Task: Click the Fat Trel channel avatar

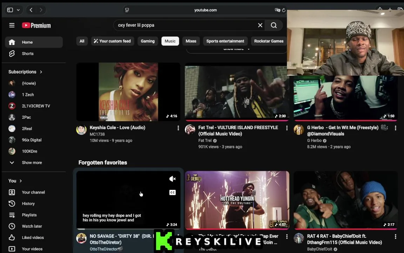Action: (190, 130)
